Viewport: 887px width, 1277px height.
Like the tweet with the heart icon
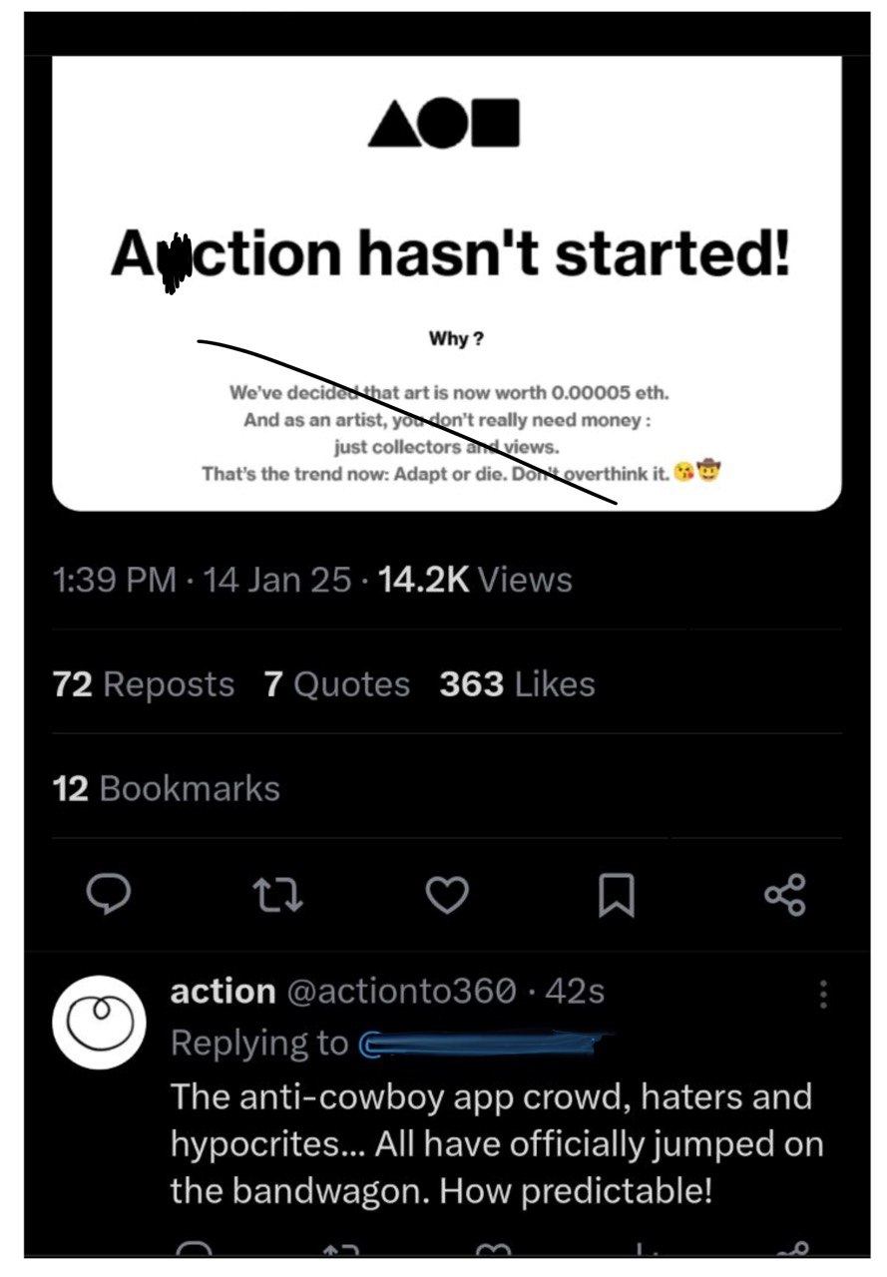pyautogui.click(x=447, y=895)
